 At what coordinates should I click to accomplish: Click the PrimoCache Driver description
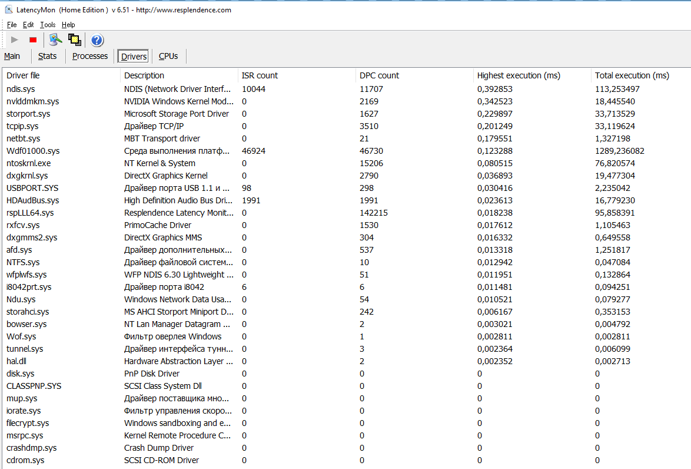click(x=158, y=225)
